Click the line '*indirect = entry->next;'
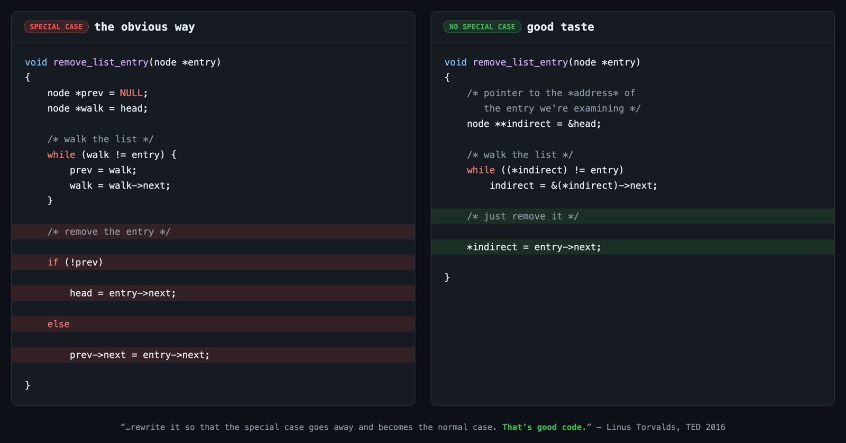This screenshot has width=846, height=443. tap(632, 247)
